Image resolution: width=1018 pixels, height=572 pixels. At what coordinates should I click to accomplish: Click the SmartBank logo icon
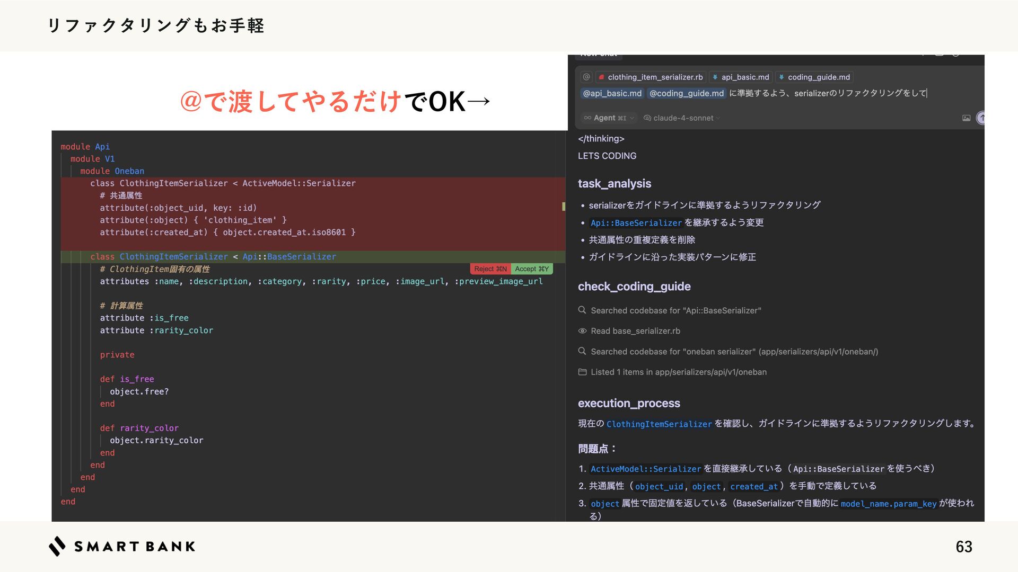(x=57, y=546)
